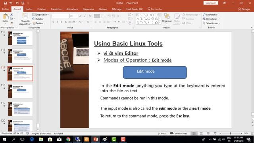Switch to slide sorter view
Image resolution: width=254 pixels, height=143 pixels.
point(201,133)
